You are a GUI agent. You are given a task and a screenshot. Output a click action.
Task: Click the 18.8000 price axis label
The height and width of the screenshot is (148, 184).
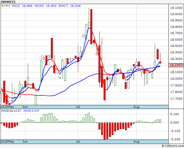click(176, 27)
